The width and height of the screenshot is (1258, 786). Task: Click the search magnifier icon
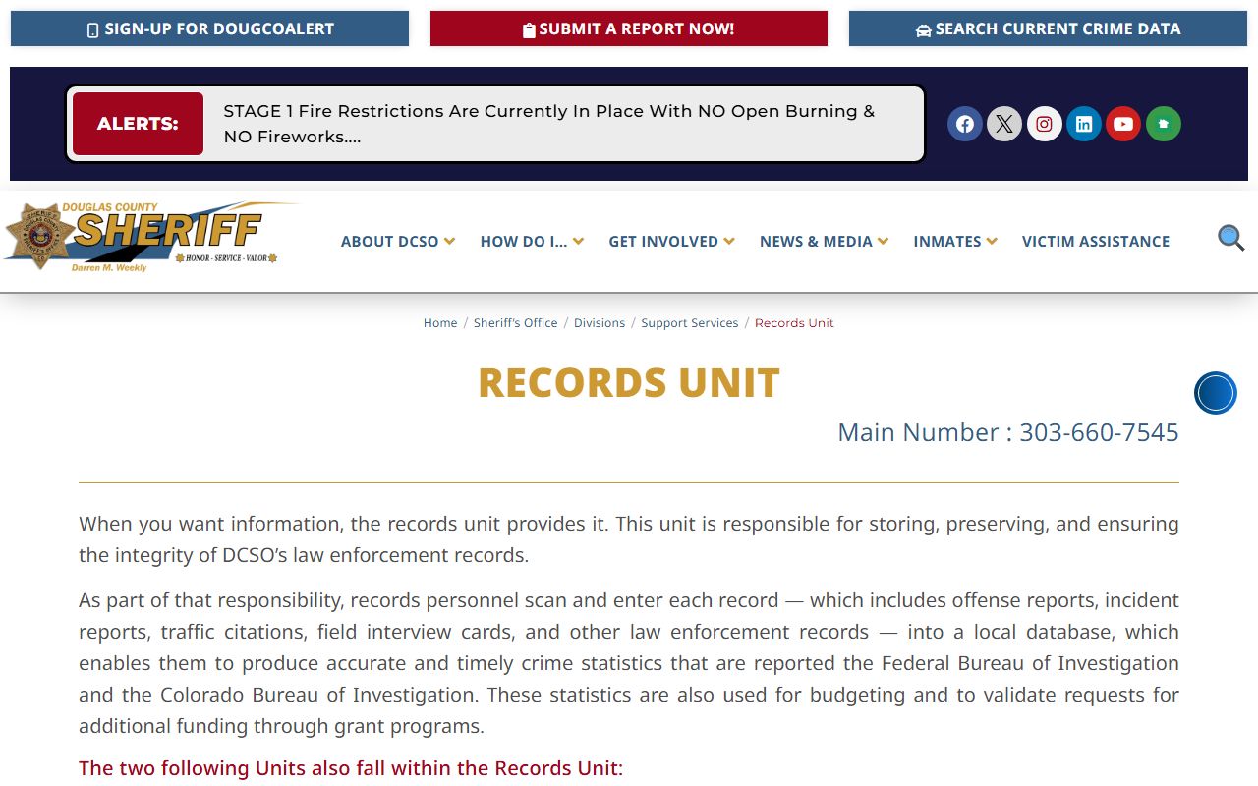click(1231, 238)
